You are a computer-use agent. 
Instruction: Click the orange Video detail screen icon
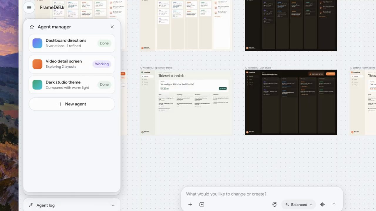(37, 64)
